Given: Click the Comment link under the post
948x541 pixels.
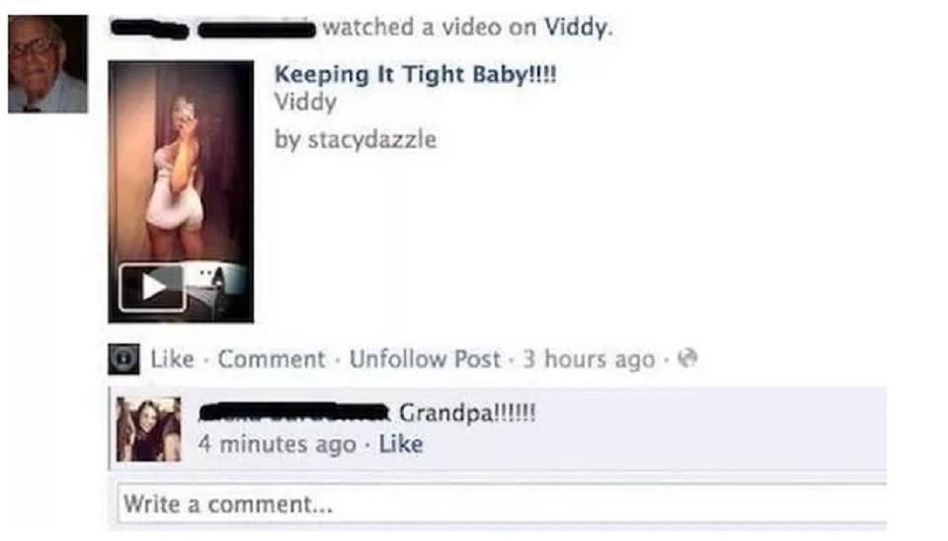Looking at the screenshot, I should (272, 359).
